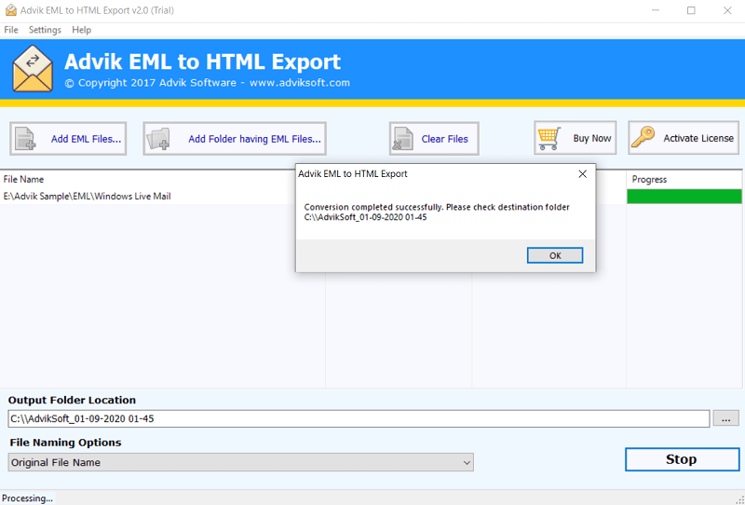
Task: Click the Clear Files document icon
Action: tap(403, 139)
